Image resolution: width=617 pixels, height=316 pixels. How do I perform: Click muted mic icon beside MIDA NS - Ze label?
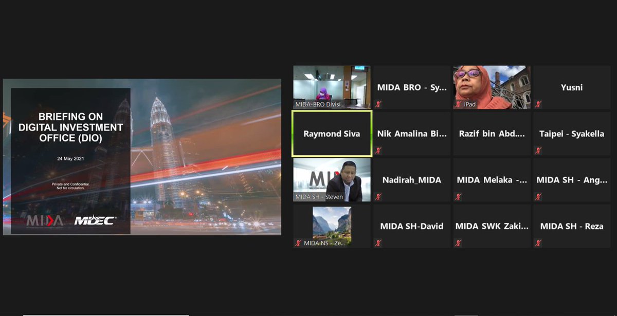pos(299,243)
